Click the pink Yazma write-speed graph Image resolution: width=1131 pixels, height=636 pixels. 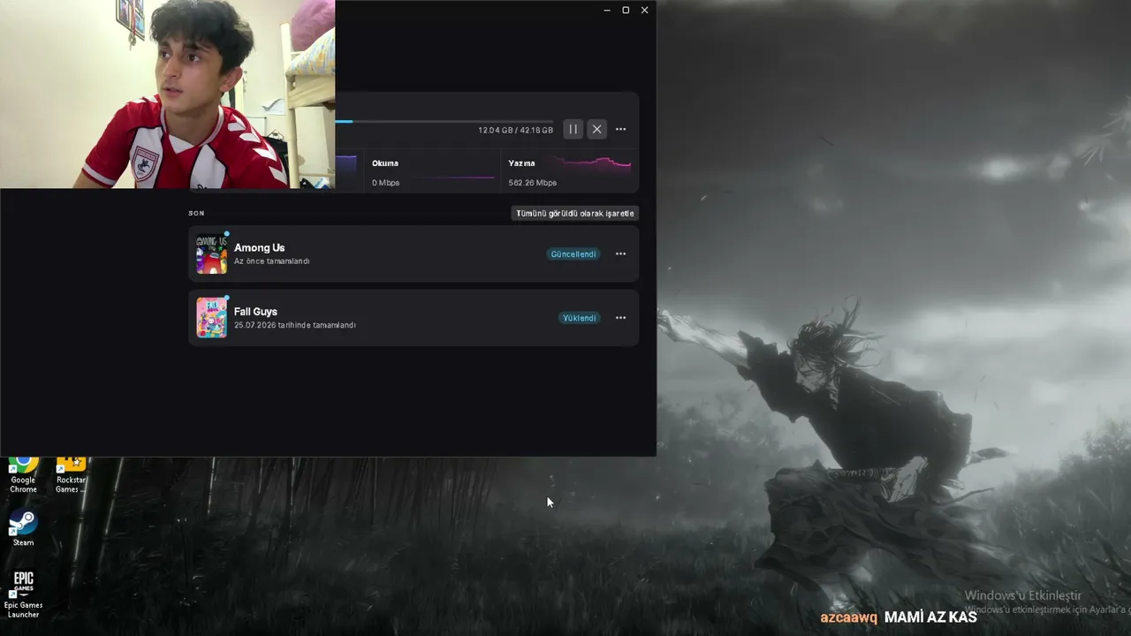593,163
